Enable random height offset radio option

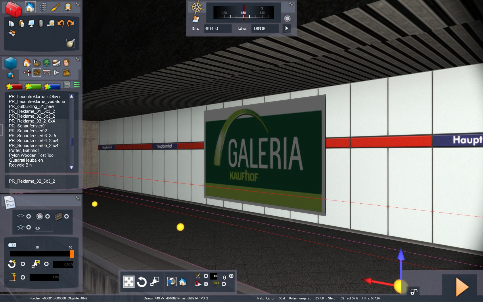coord(23,277)
